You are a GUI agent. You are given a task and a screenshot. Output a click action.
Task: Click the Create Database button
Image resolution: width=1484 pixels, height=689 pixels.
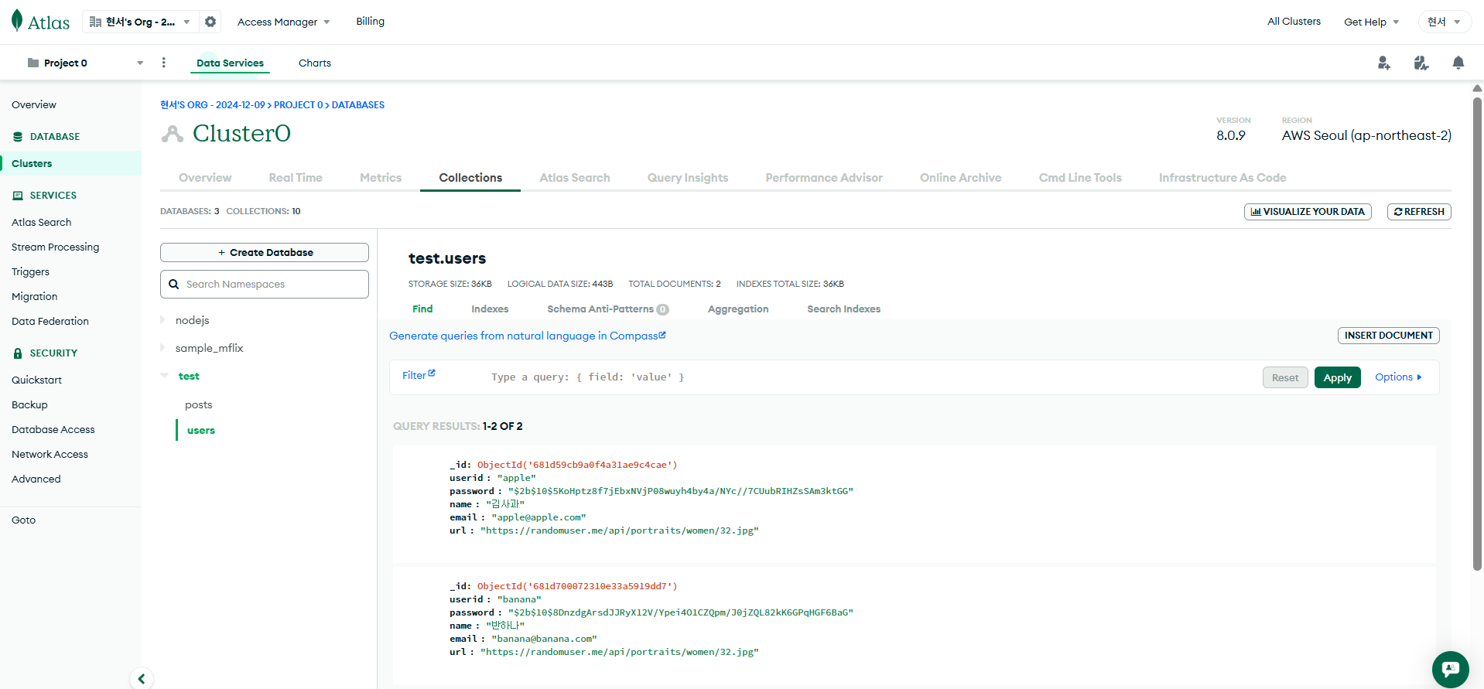pyautogui.click(x=265, y=252)
